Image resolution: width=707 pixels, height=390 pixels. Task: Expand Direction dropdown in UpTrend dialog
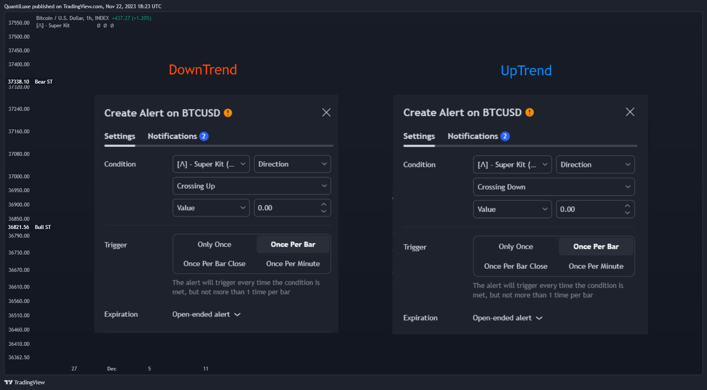(x=595, y=164)
